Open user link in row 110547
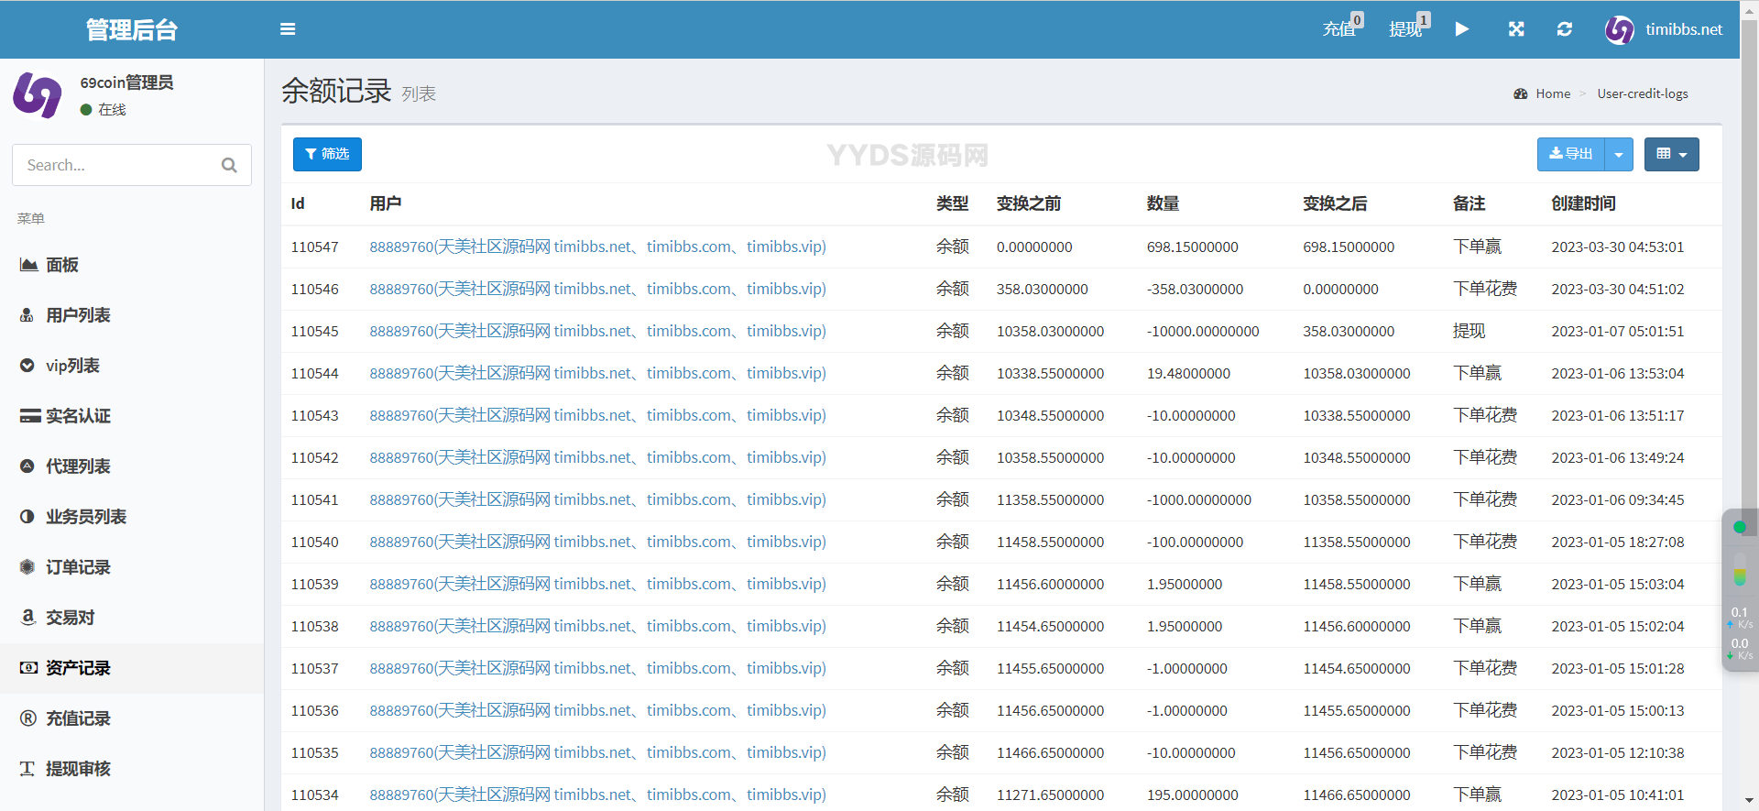The height and width of the screenshot is (811, 1759). (597, 247)
